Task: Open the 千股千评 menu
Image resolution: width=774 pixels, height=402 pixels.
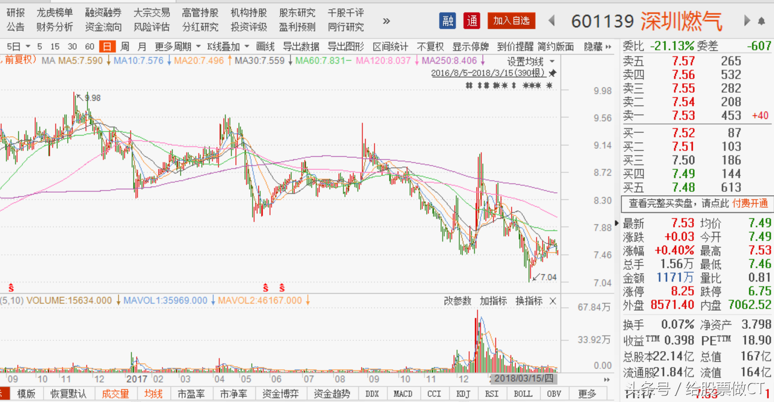Action: tap(345, 13)
